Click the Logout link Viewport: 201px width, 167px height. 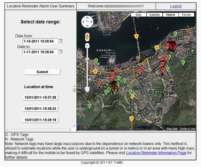(176, 6)
